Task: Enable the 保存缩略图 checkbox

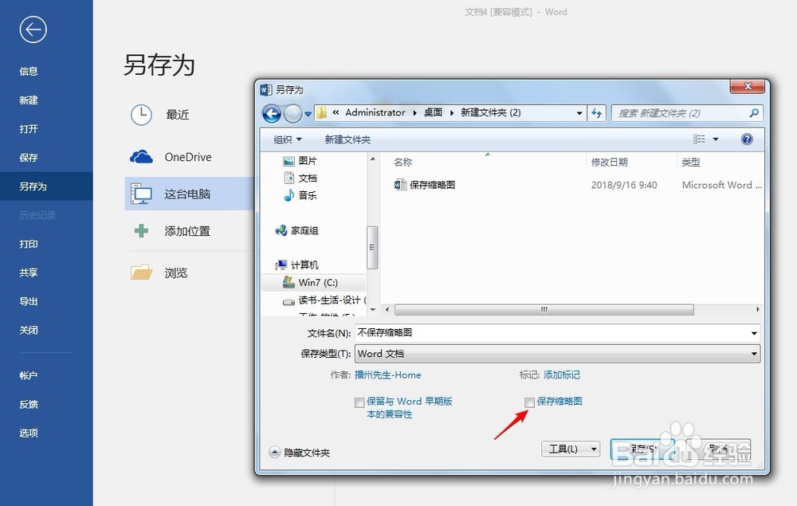Action: pyautogui.click(x=530, y=402)
